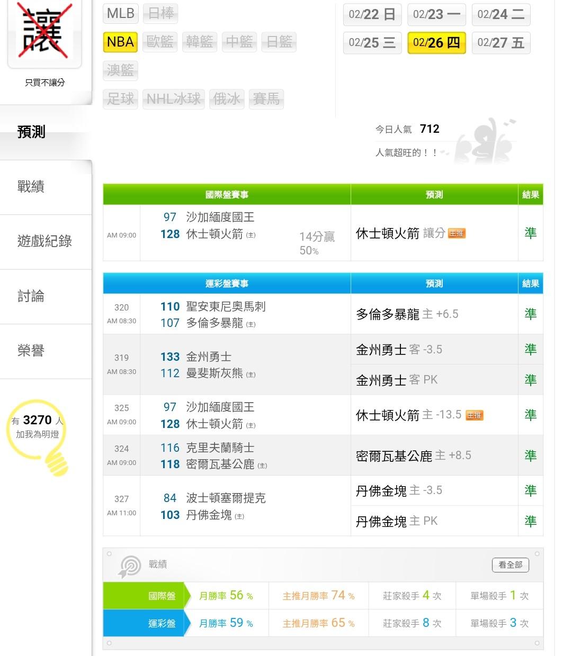This screenshot has width=572, height=656.
Task: Open the 預測 sidebar section
Action: (46, 132)
